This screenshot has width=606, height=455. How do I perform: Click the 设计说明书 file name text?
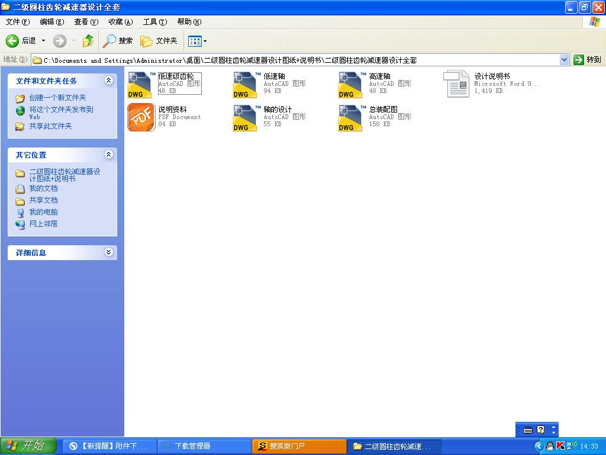click(492, 76)
